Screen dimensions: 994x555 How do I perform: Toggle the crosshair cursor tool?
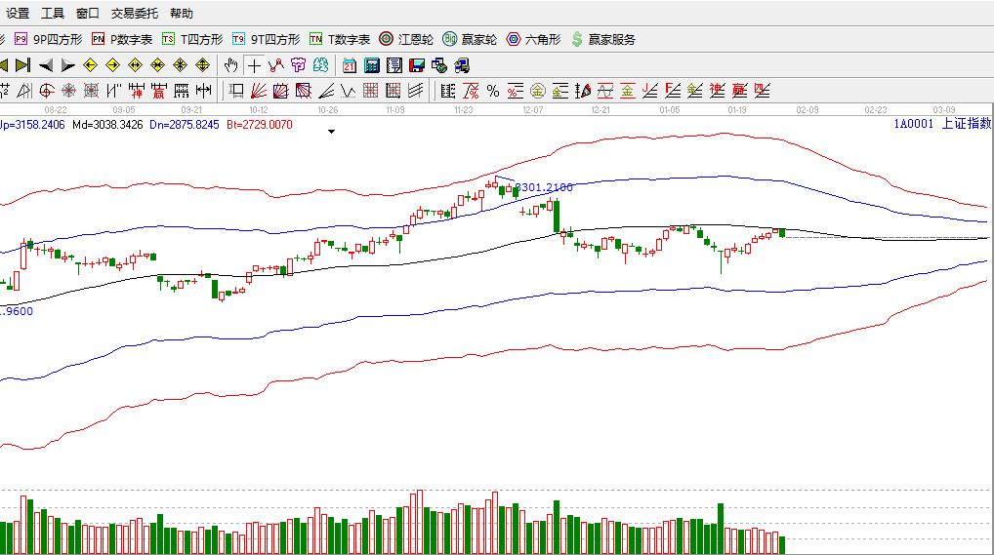pyautogui.click(x=254, y=65)
